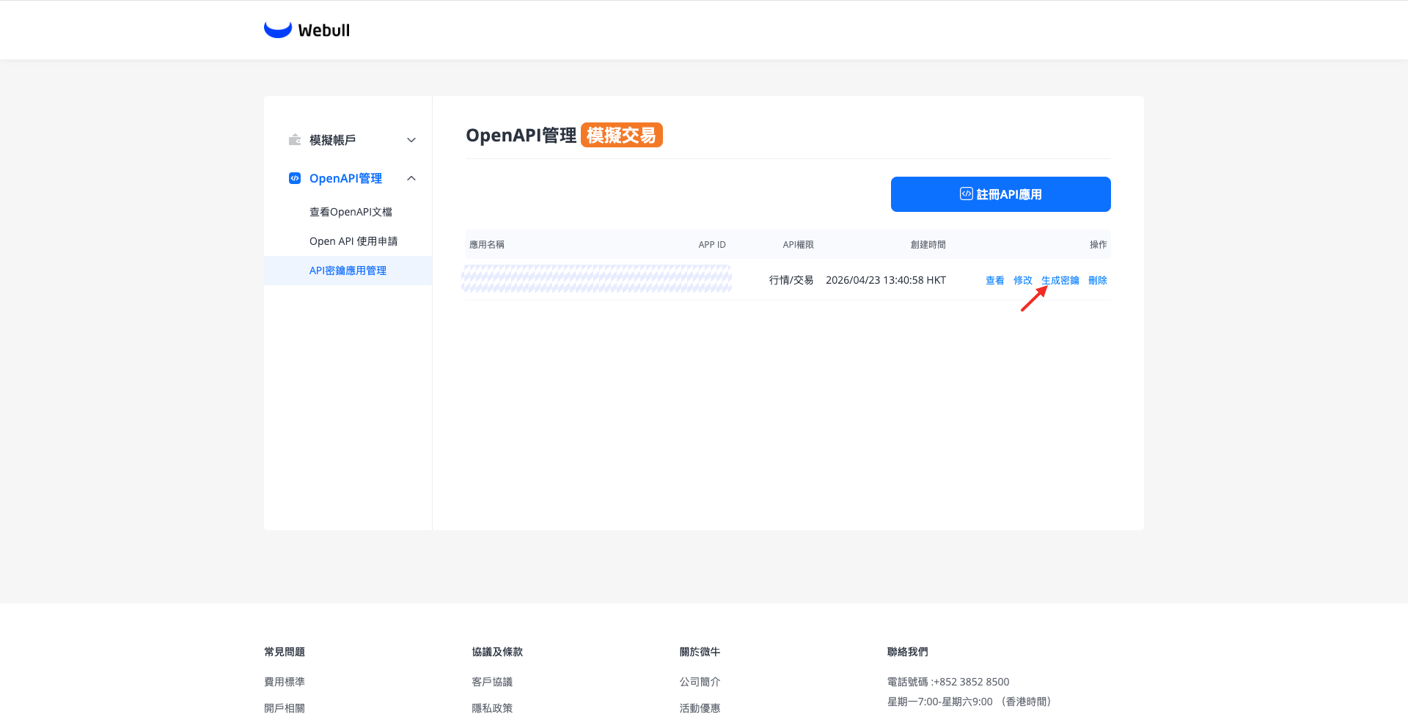
Task: Click 修改 to edit the app
Action: tap(1023, 280)
